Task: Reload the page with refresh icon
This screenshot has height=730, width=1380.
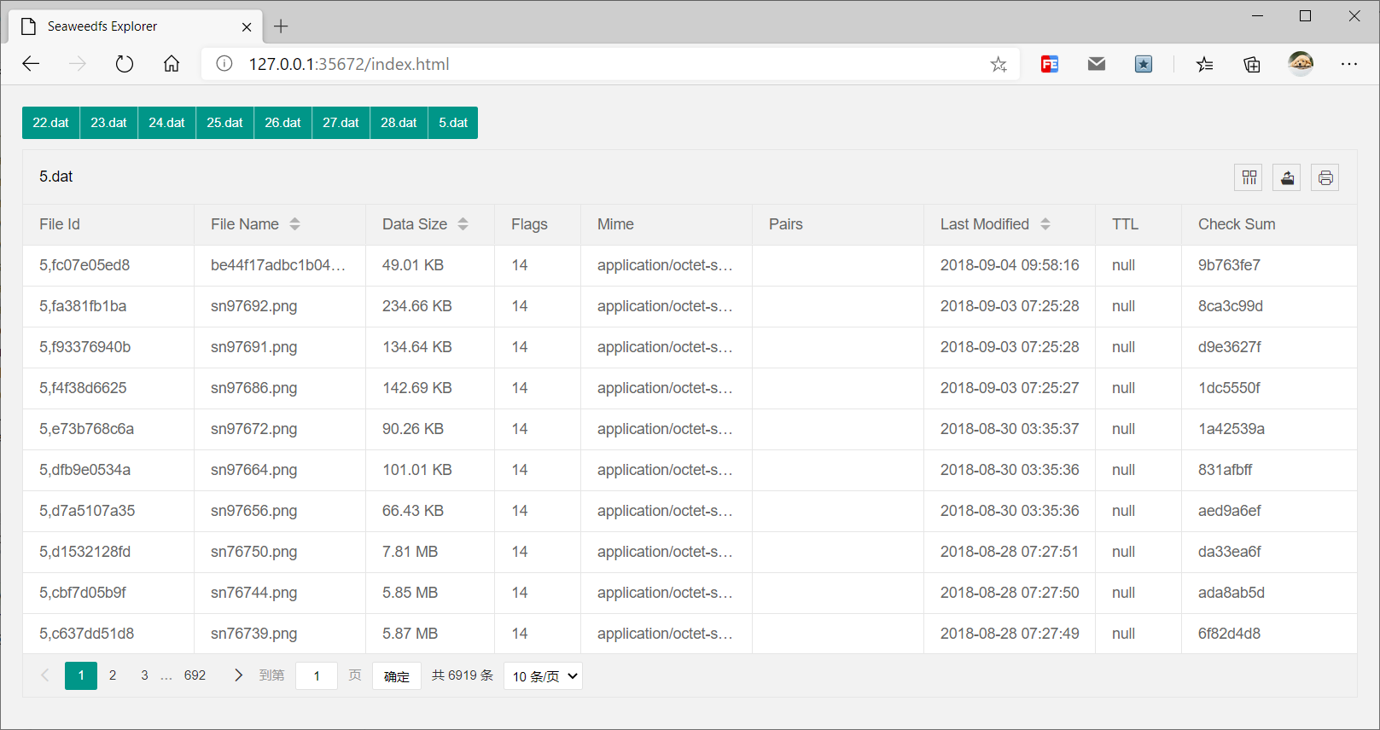Action: (125, 64)
